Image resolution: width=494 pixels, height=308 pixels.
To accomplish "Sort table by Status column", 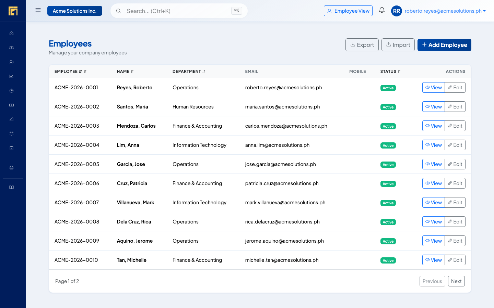I will click(390, 72).
